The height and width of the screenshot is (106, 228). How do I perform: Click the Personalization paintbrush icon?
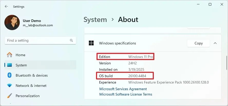coord(9,96)
